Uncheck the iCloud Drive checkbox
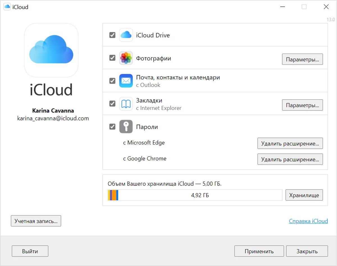 112,35
